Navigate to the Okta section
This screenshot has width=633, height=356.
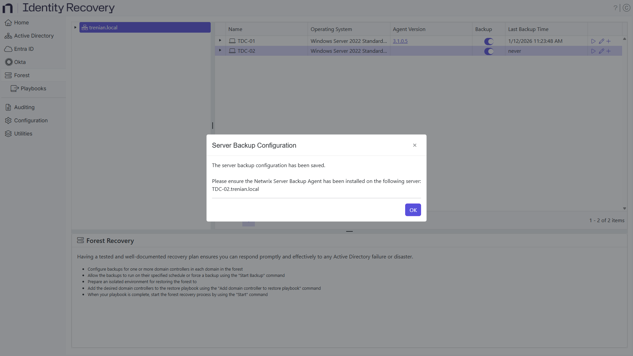[x=19, y=62]
